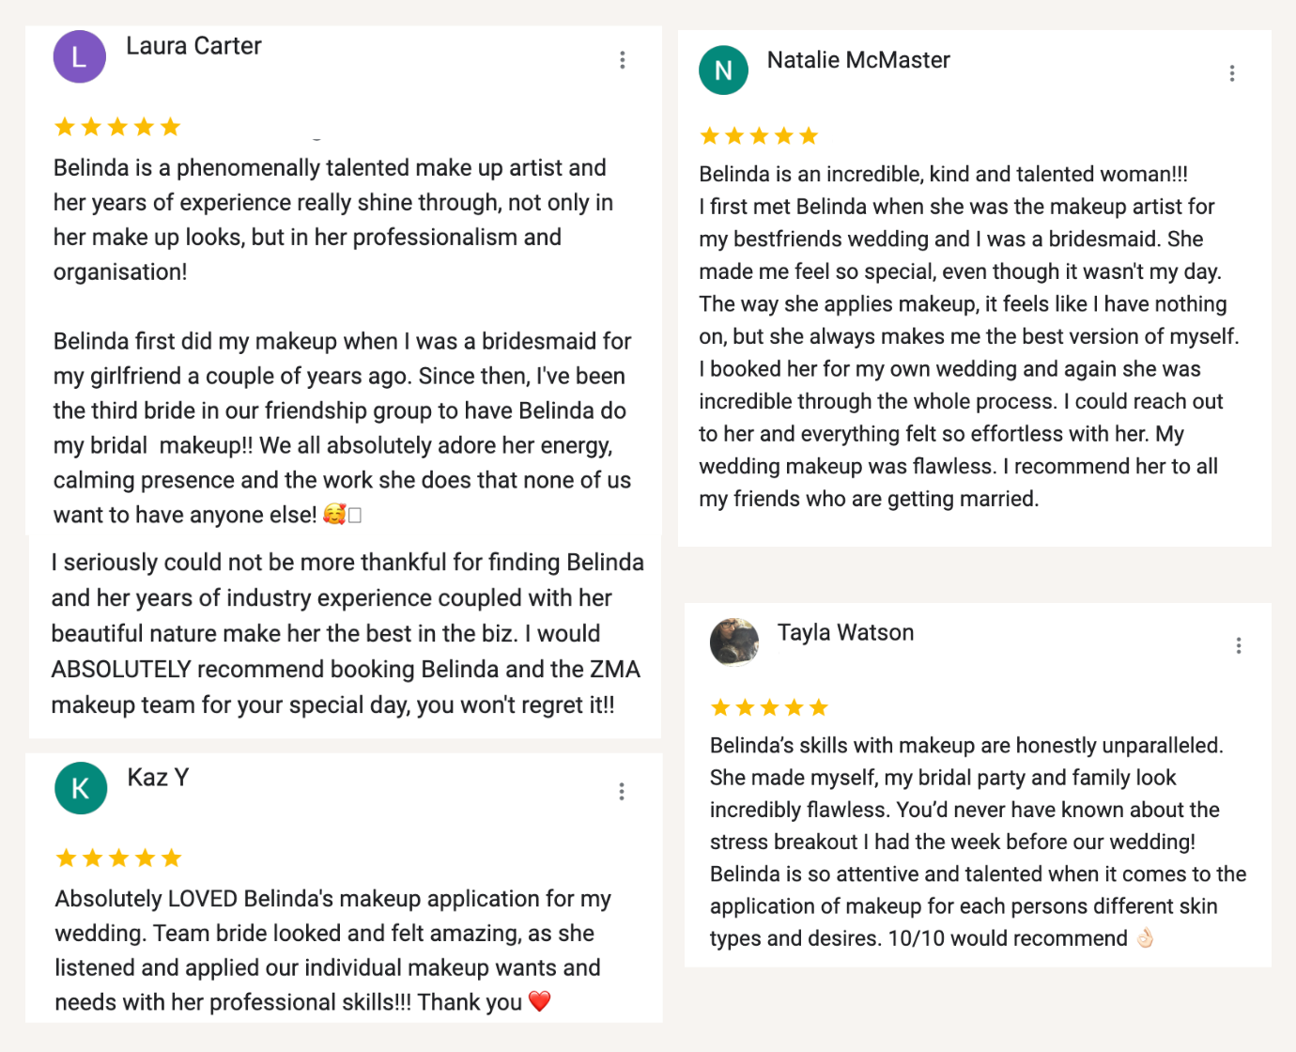The width and height of the screenshot is (1296, 1052).
Task: Open the three-dot menu on Laura Carter's review
Action: tap(622, 60)
